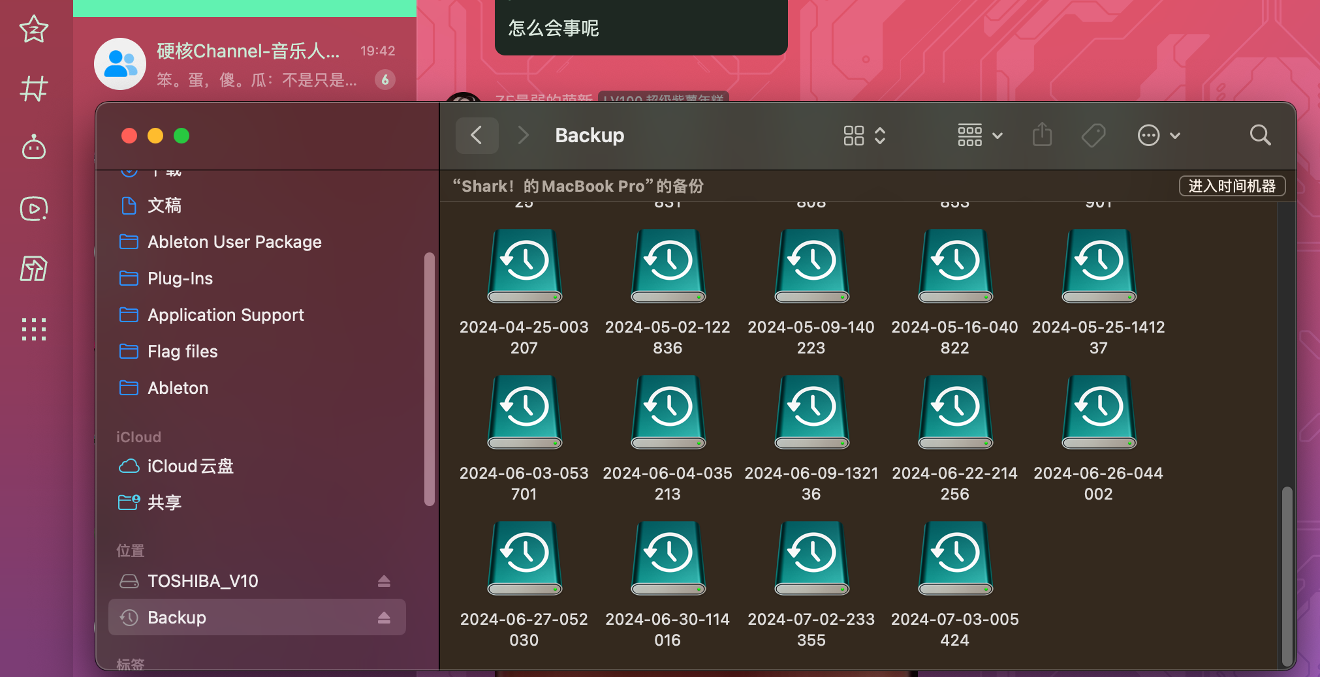Select Application Support in sidebar

point(225,315)
